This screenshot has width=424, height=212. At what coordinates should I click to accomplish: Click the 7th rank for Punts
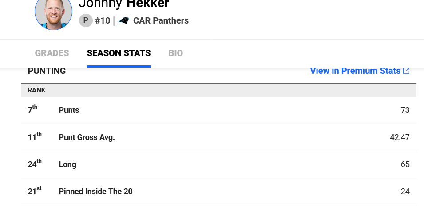click(x=32, y=110)
